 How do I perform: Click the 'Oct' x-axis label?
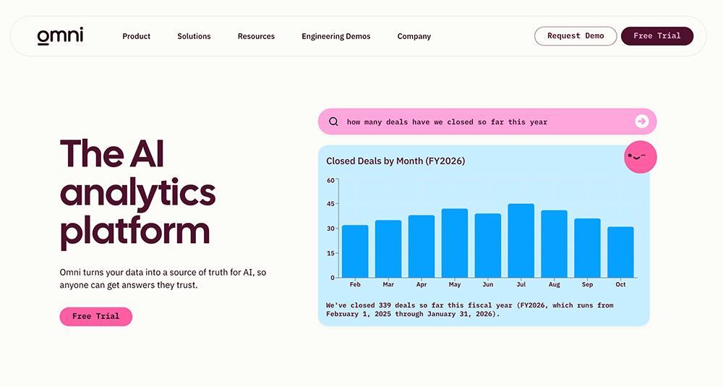pos(620,284)
